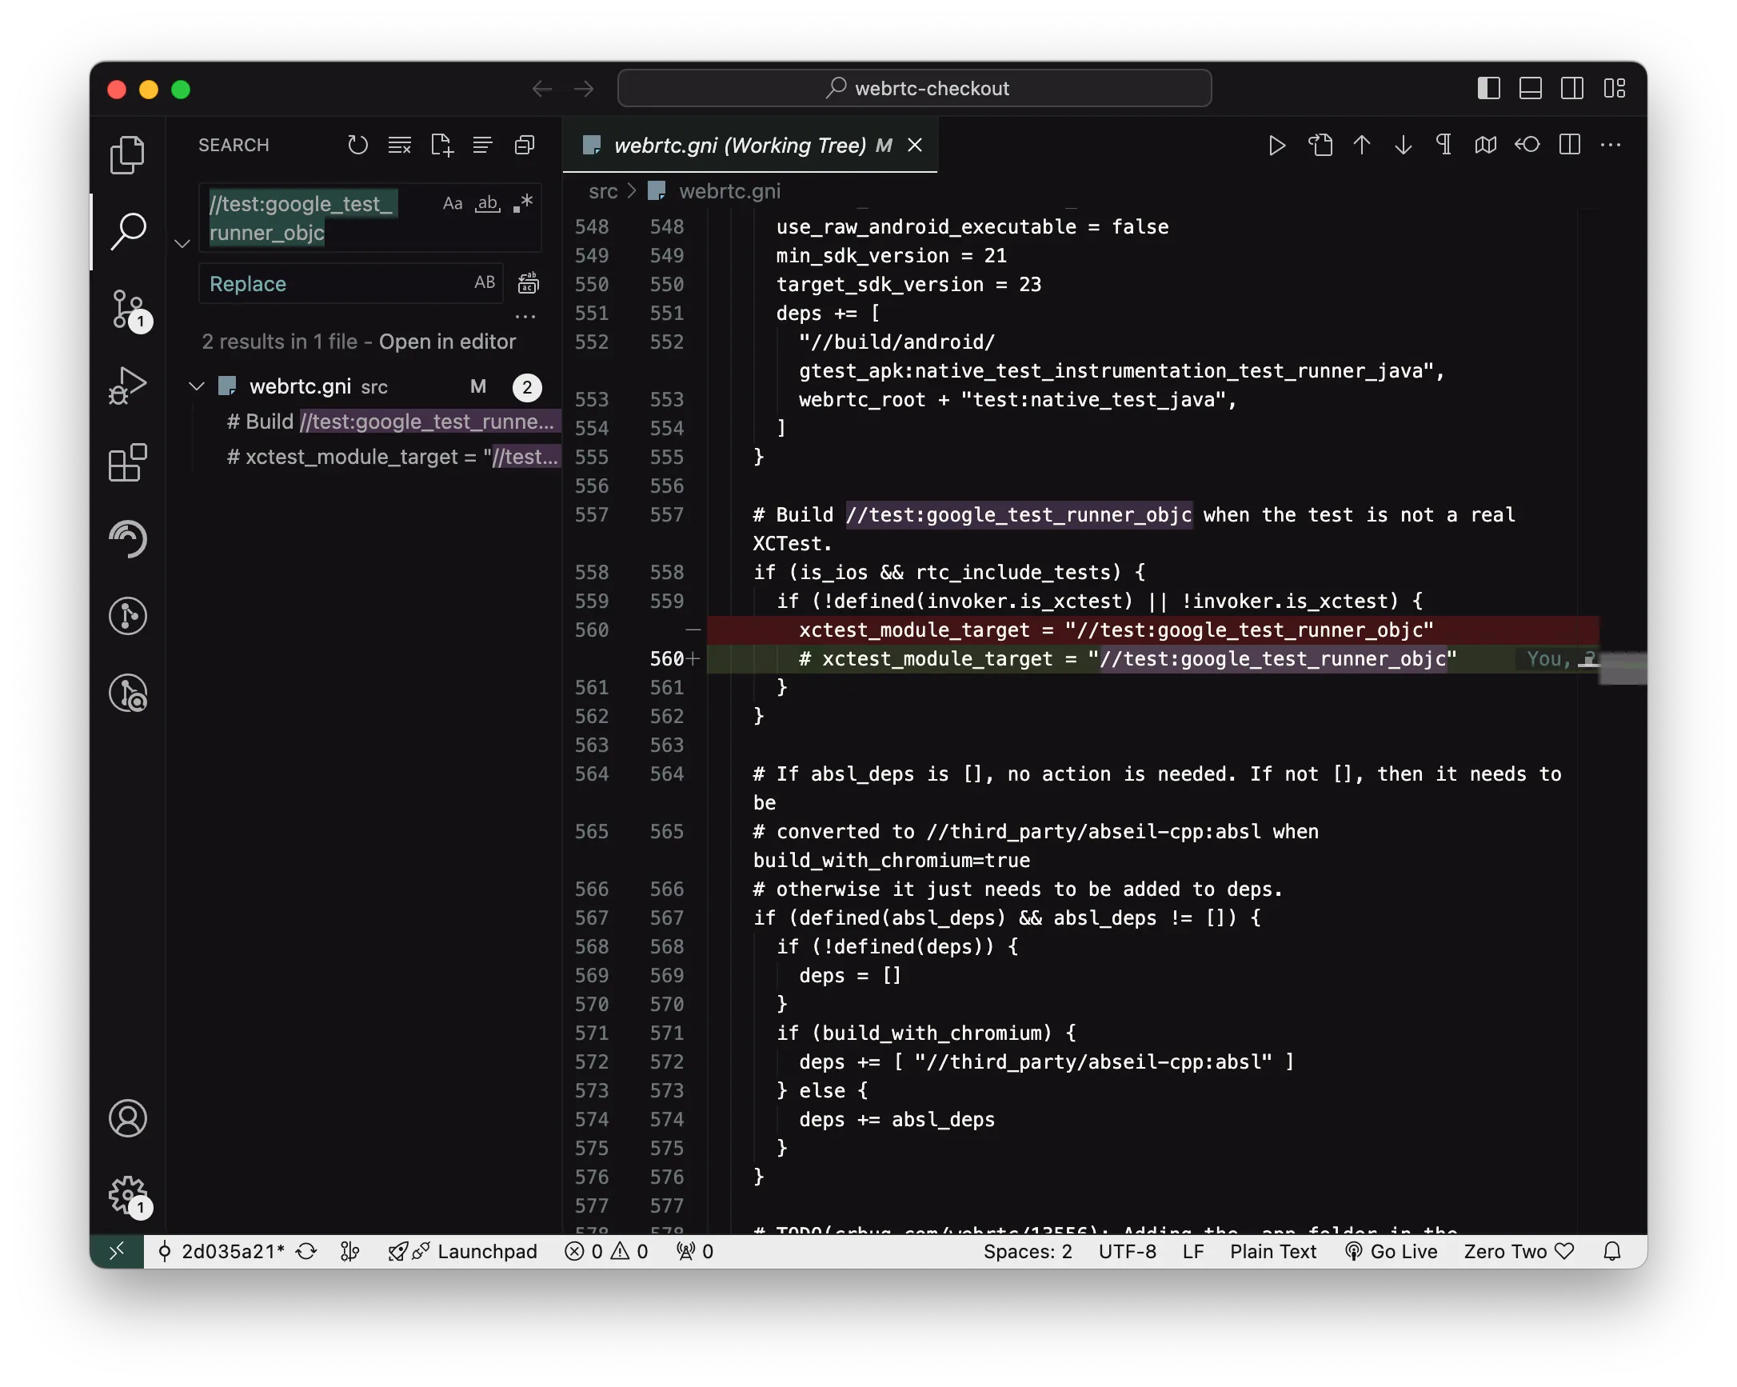Toggle whitespace pilcrow icon in editor toolbar
Viewport: 1737px width, 1387px height.
(1444, 145)
